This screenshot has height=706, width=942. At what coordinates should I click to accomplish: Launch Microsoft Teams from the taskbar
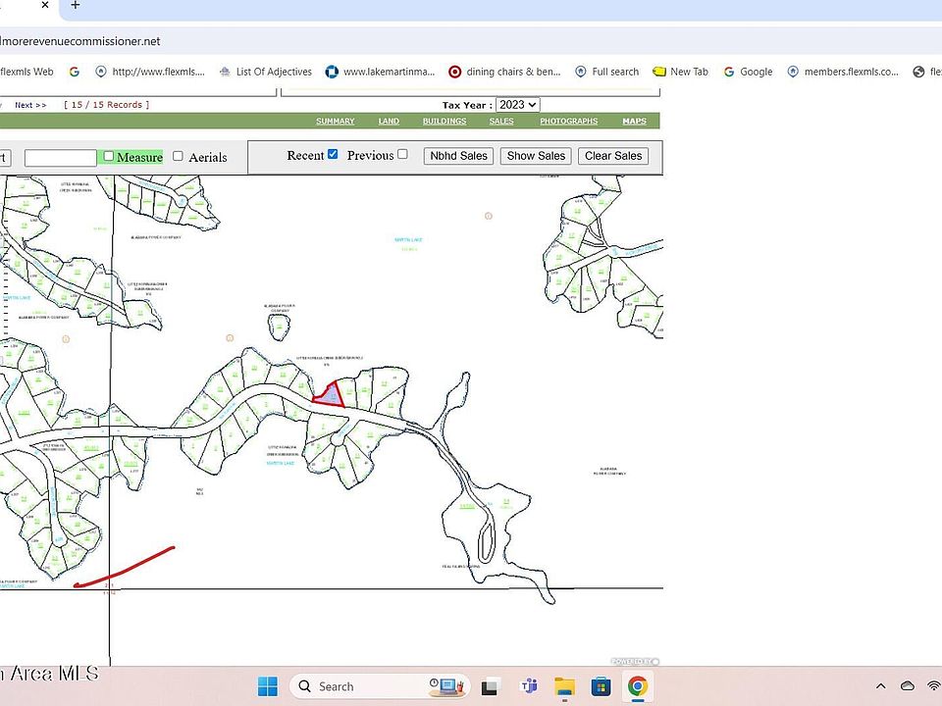528,686
